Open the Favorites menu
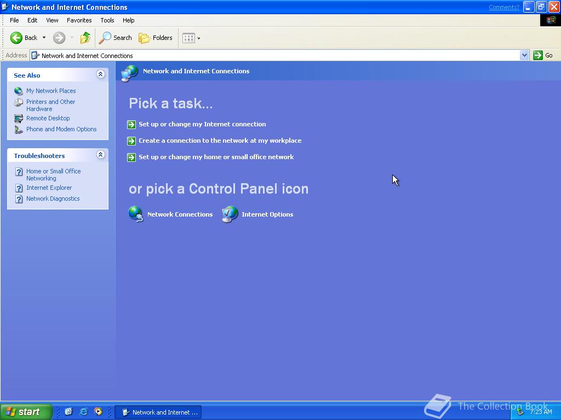 click(x=79, y=20)
